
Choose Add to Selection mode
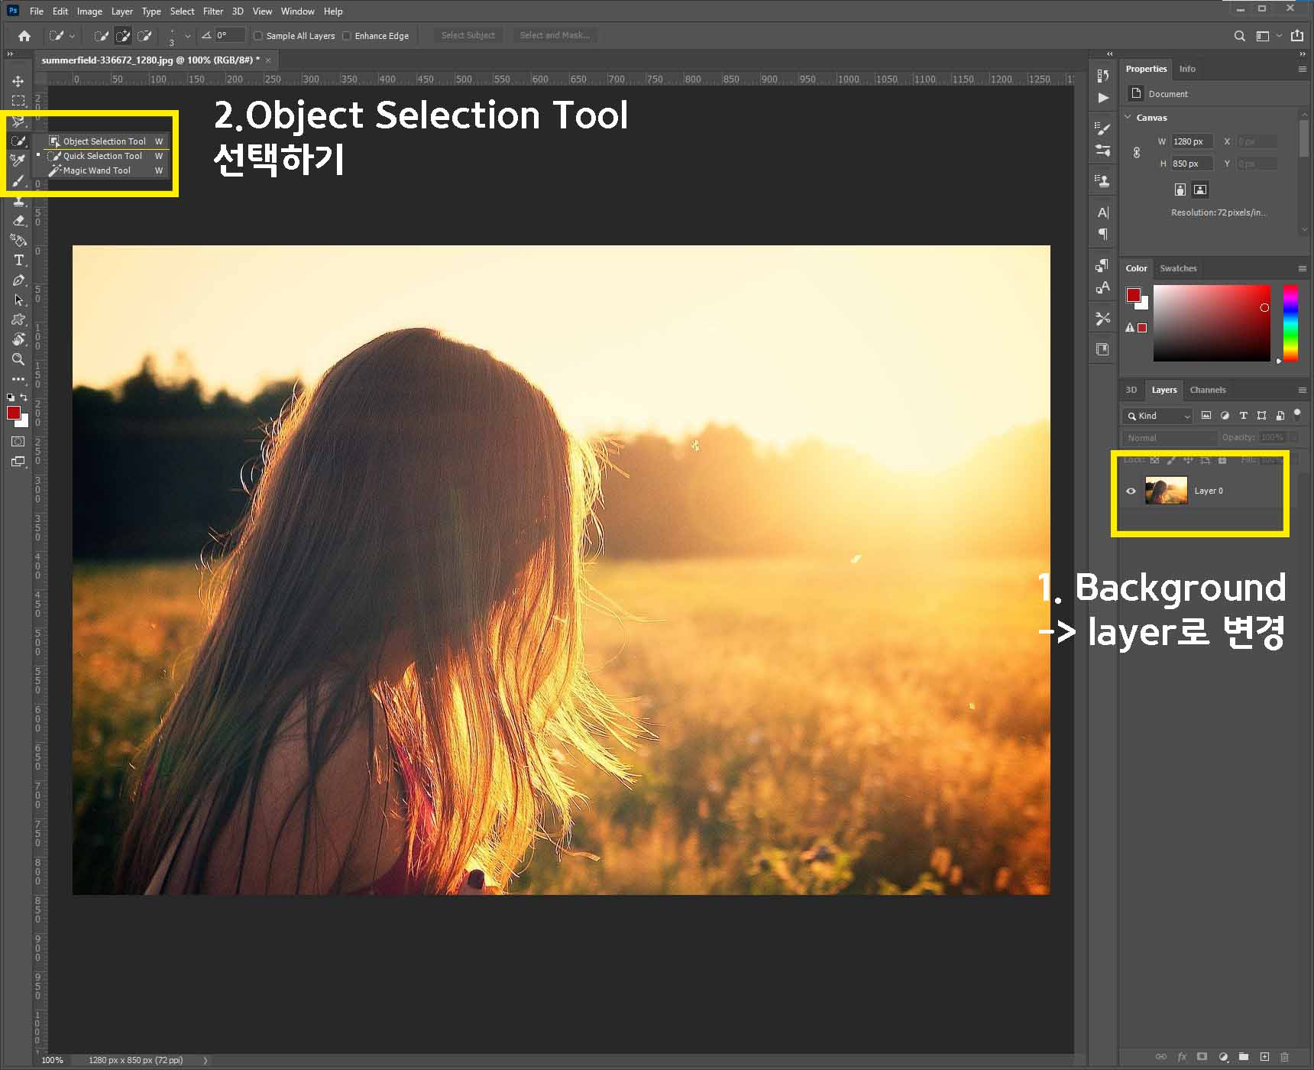coord(122,36)
